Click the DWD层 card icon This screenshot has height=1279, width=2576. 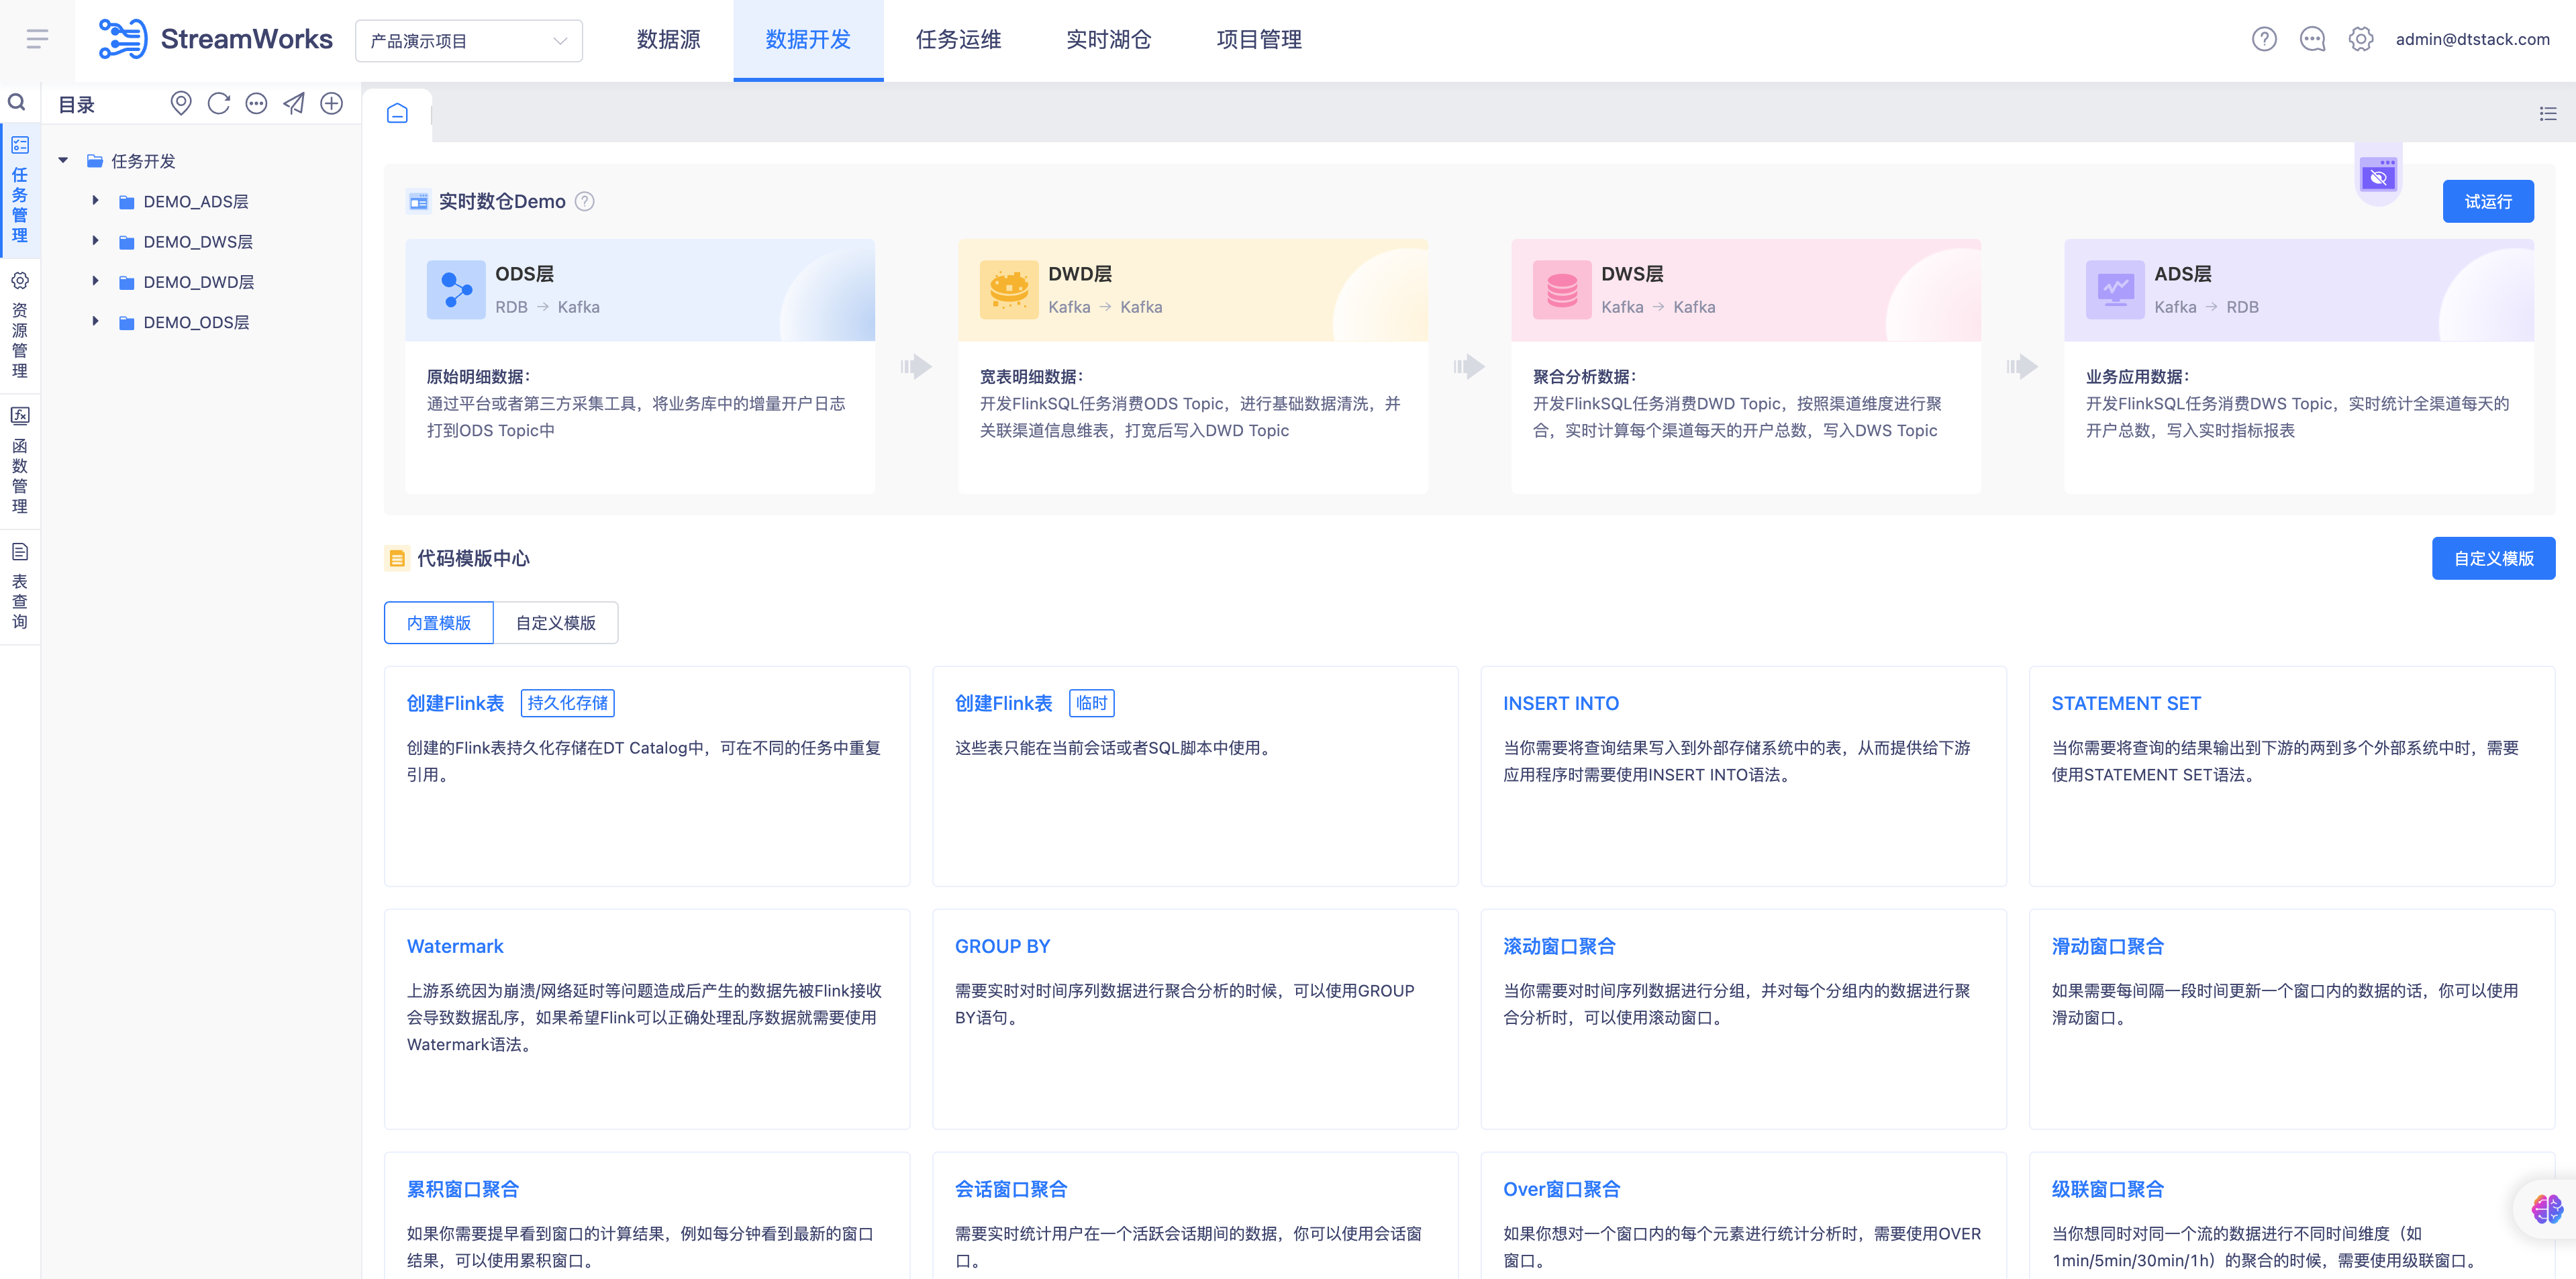pos(1009,290)
